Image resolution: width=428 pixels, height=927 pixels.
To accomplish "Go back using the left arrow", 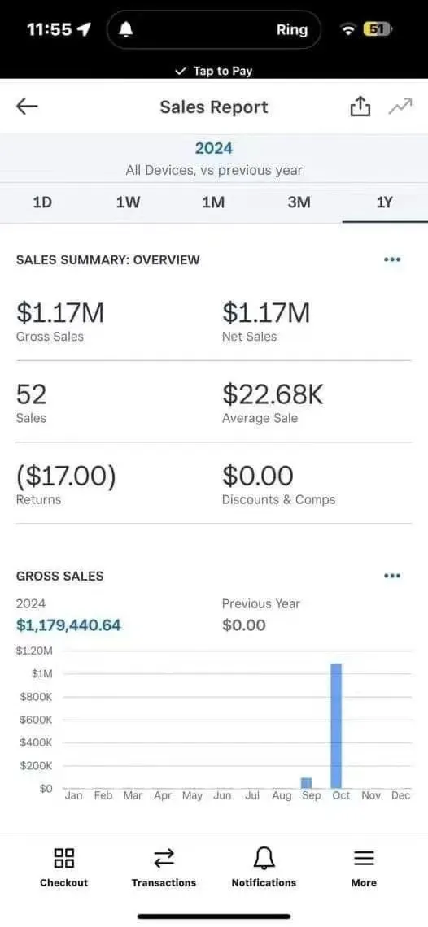I will click(x=27, y=107).
